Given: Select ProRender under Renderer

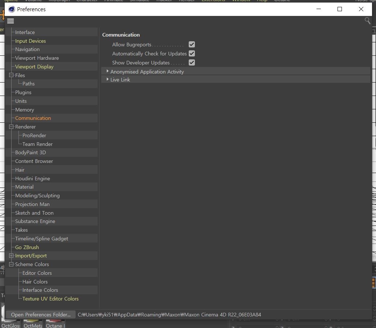Looking at the screenshot, I should tap(34, 135).
